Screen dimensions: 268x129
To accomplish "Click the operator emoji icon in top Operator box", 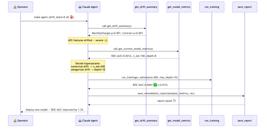I will (15, 7).
